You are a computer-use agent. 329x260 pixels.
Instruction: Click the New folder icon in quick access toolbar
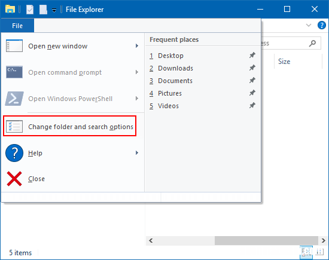tap(43, 10)
